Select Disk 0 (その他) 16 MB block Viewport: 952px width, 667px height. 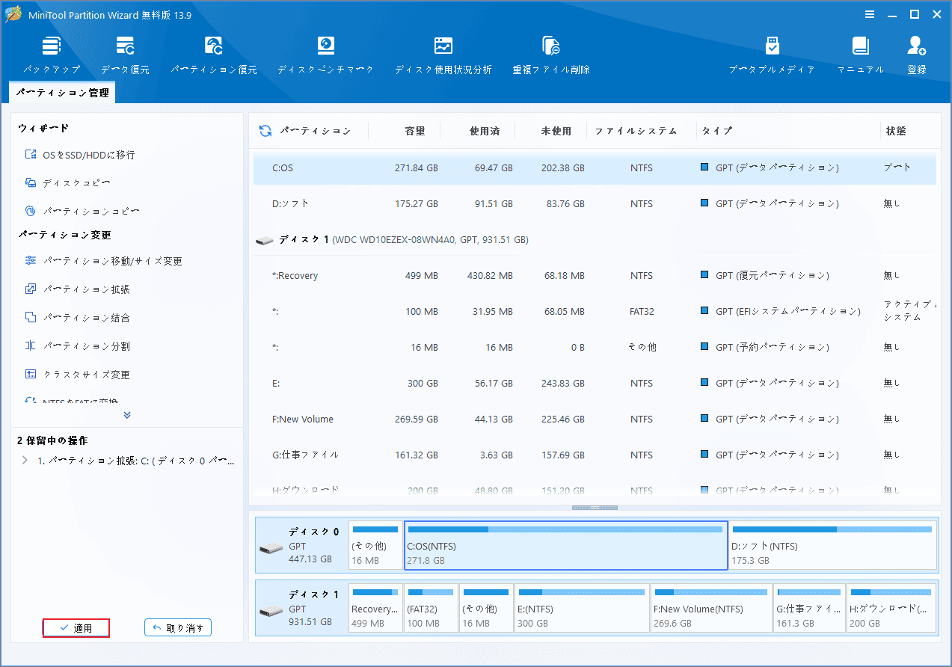click(x=375, y=546)
